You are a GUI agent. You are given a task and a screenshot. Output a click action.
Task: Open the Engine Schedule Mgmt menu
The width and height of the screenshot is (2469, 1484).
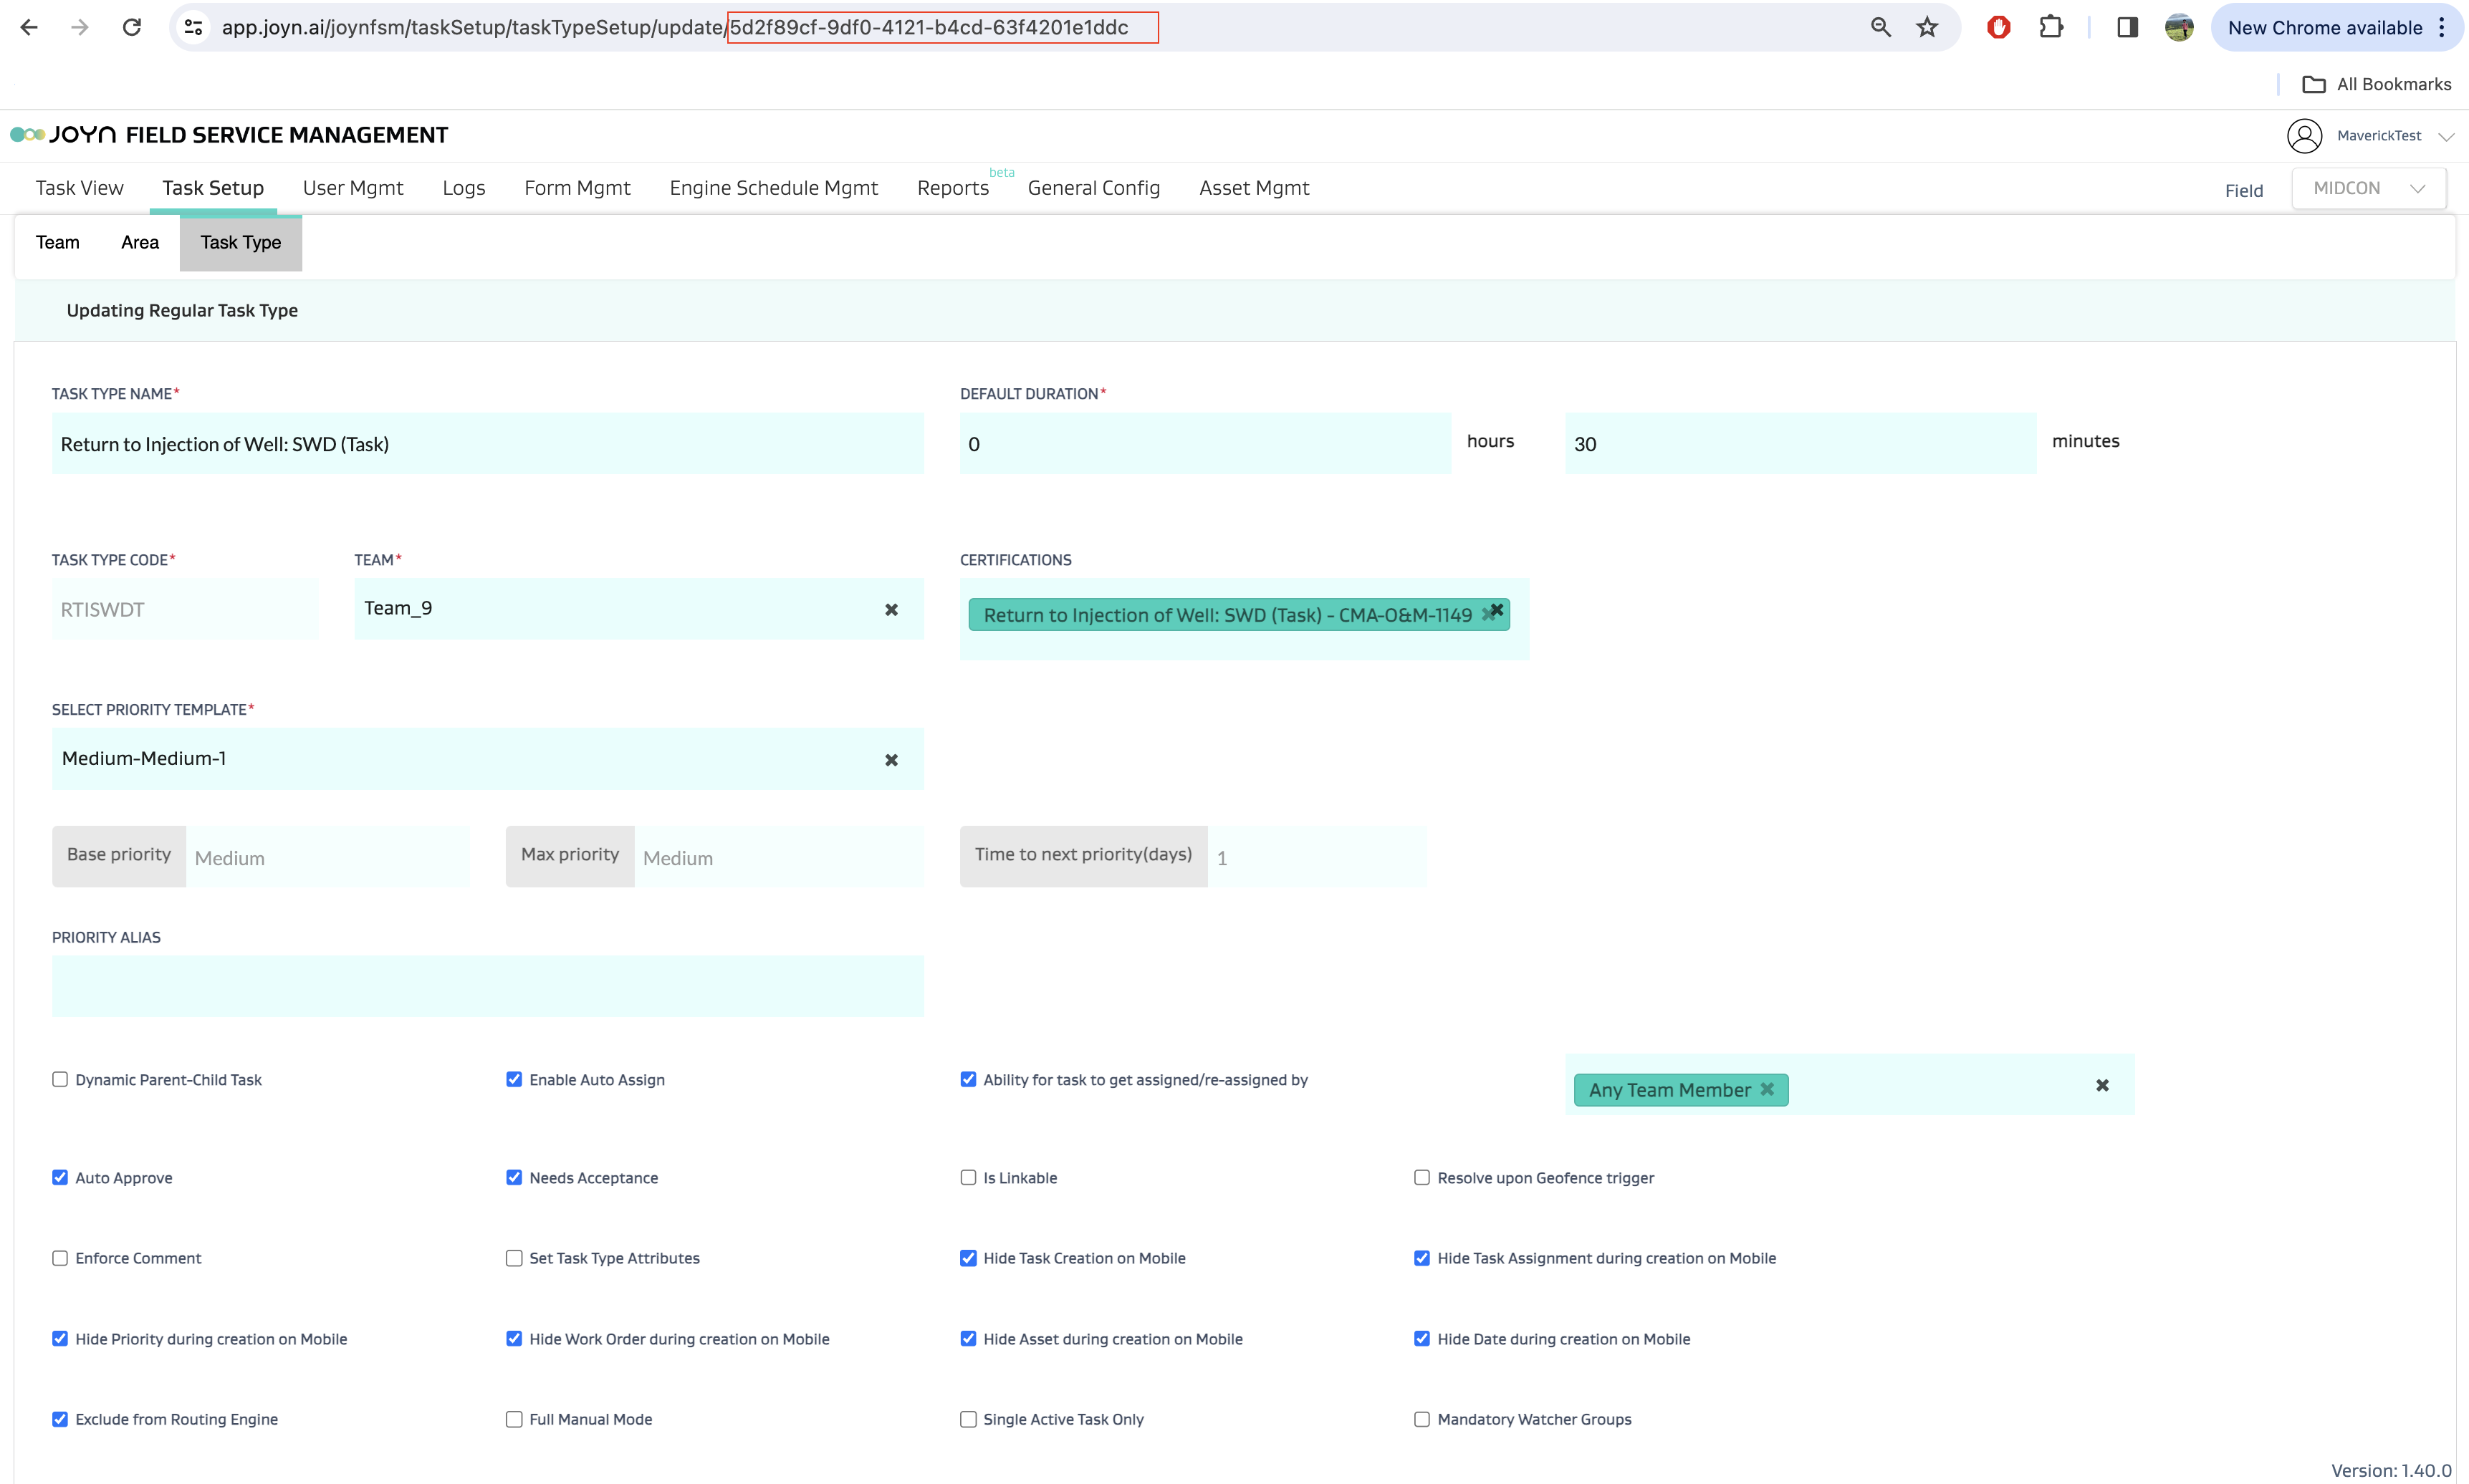click(x=773, y=188)
